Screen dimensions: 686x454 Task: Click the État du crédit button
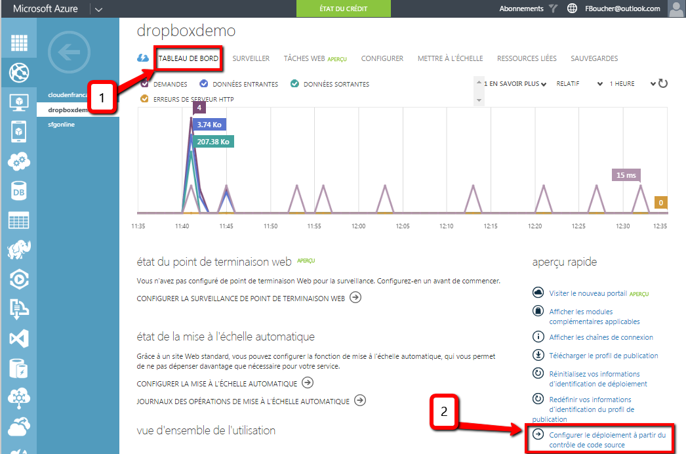(344, 9)
